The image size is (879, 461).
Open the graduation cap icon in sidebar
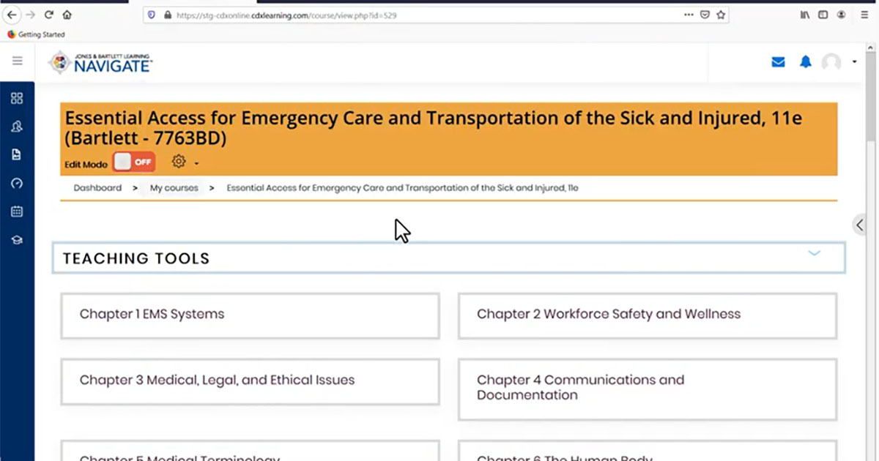pos(17,240)
